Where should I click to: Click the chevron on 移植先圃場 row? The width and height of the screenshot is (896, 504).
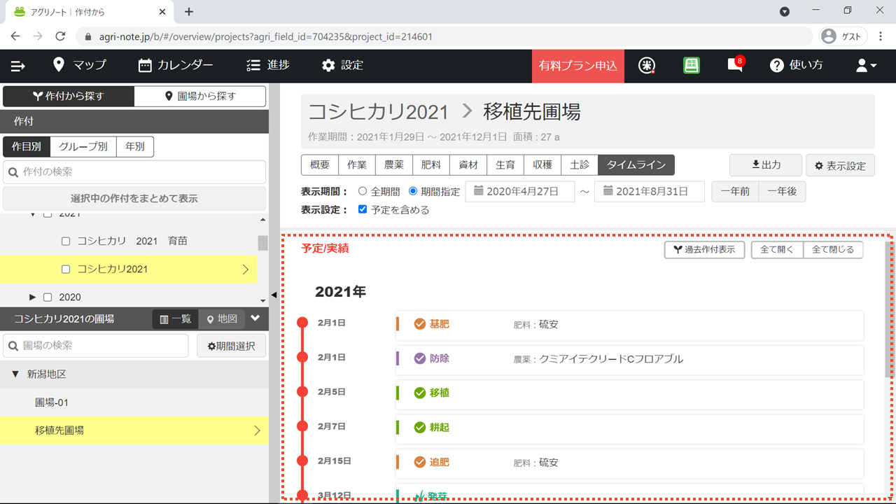click(256, 430)
